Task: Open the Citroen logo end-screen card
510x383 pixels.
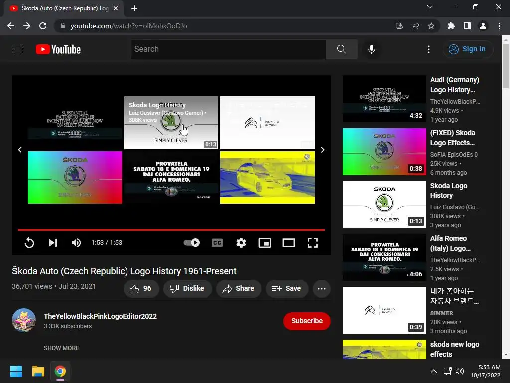Action: [x=267, y=123]
